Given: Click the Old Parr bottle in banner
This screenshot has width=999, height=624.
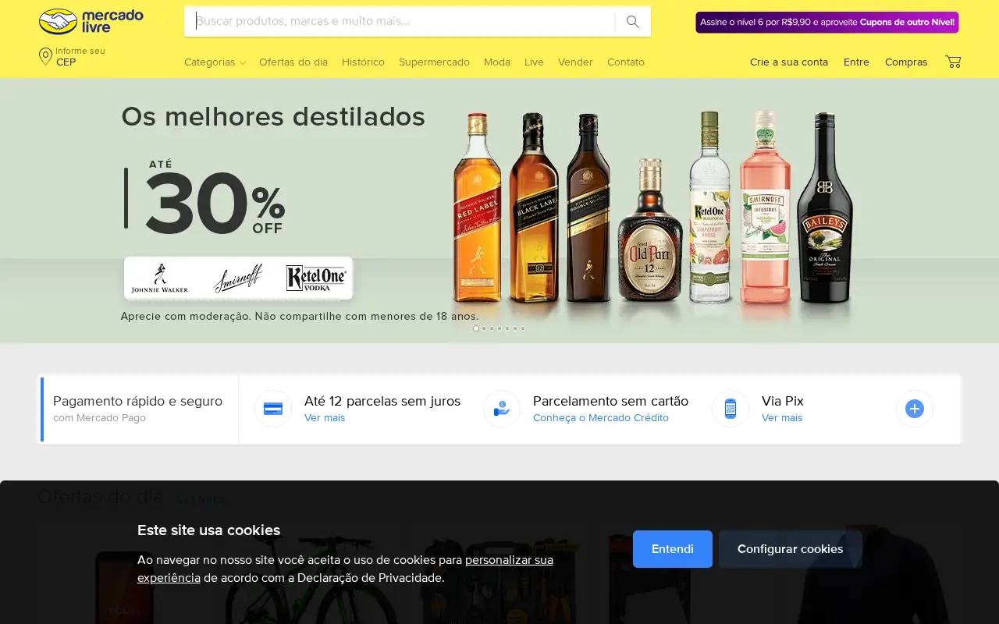Looking at the screenshot, I should [x=650, y=231].
